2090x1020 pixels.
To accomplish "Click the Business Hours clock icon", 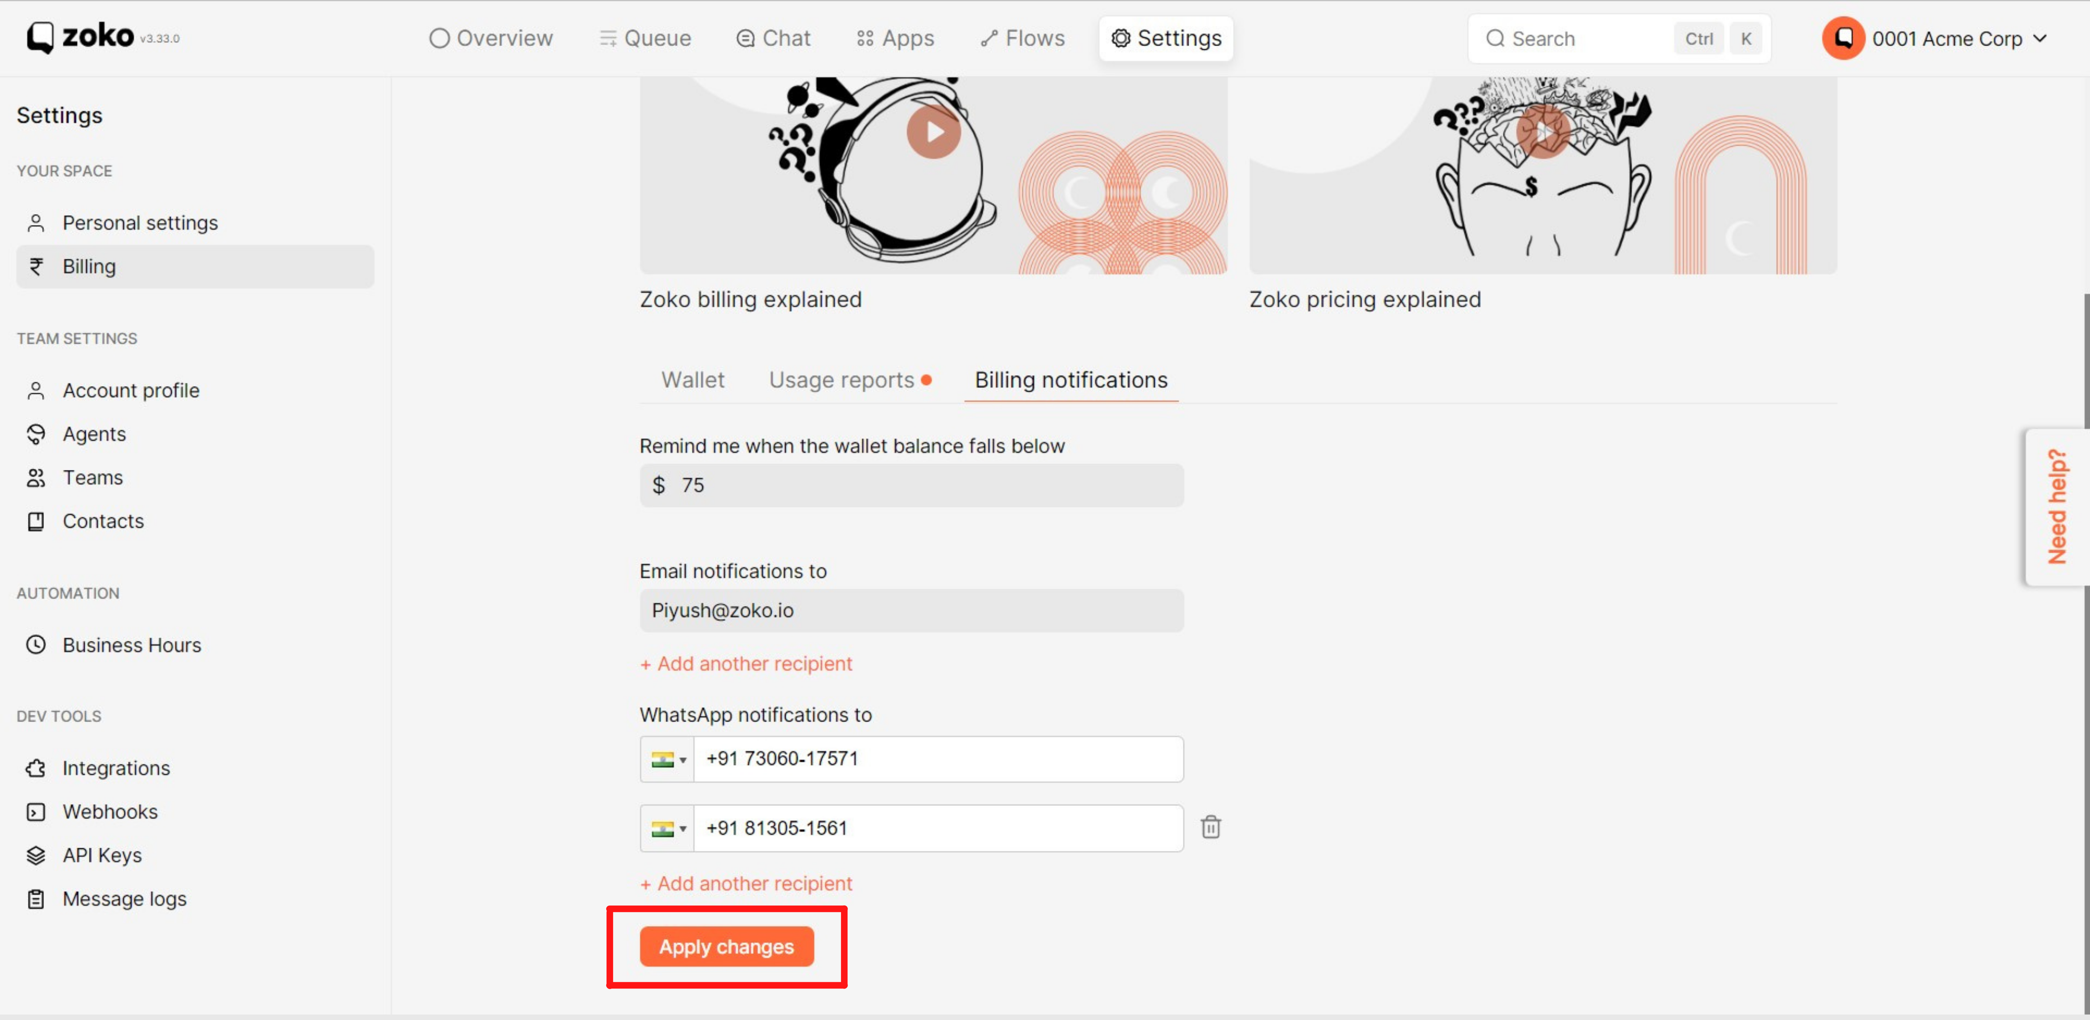I will click(x=36, y=645).
